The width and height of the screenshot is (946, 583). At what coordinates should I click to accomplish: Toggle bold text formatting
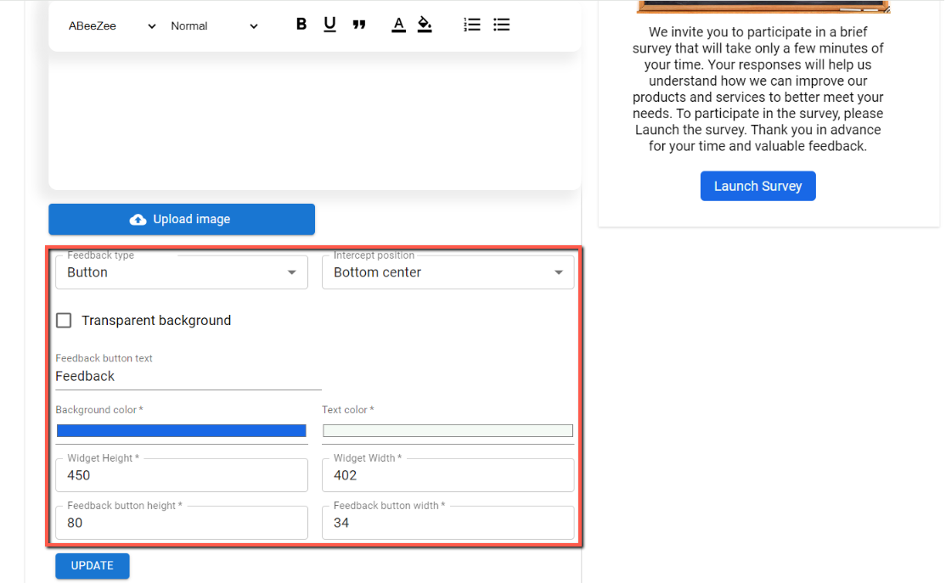pos(301,25)
